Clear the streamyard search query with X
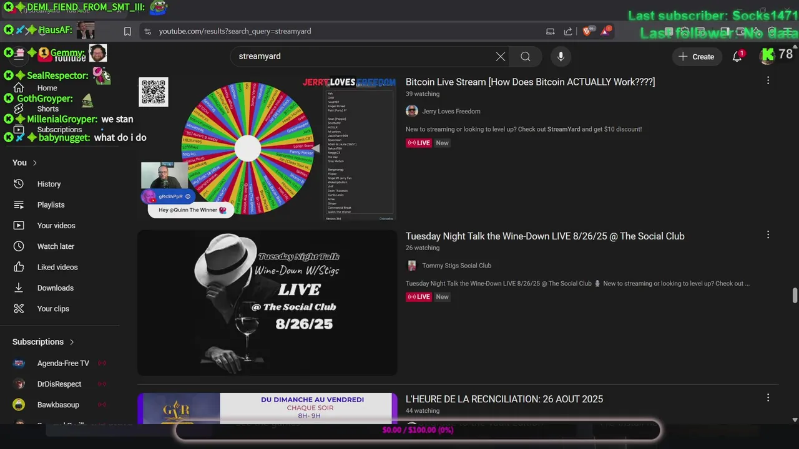Image resolution: width=799 pixels, height=449 pixels. tap(501, 57)
